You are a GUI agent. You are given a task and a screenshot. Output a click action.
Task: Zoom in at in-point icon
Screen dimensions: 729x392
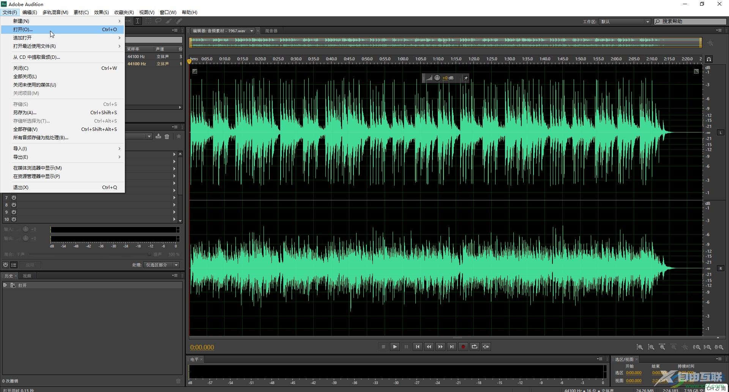(x=697, y=347)
